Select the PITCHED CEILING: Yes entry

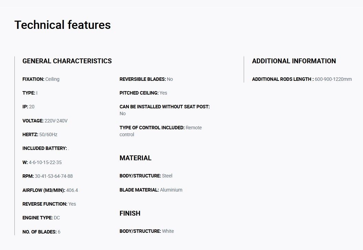143,93
